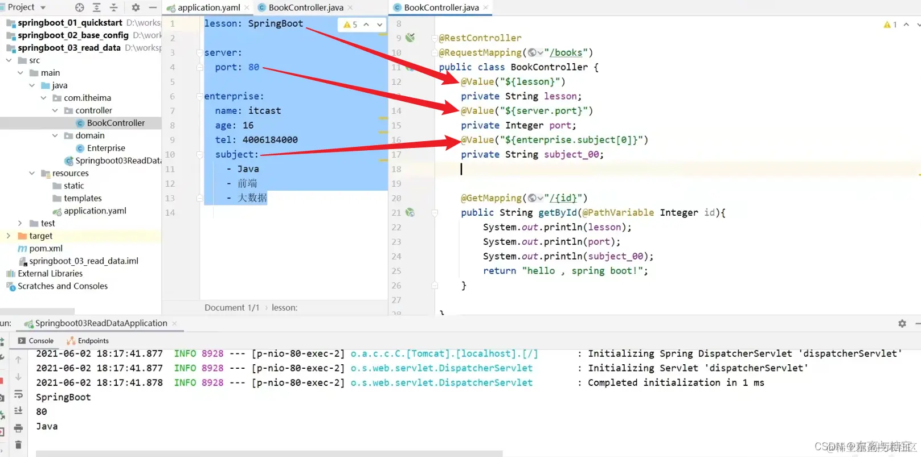The image size is (921, 457).
Task: Switch to the Console tab
Action: pyautogui.click(x=35, y=340)
